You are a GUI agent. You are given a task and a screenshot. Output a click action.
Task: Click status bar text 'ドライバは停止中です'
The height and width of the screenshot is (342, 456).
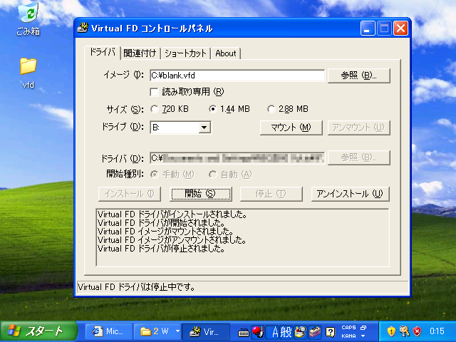point(137,287)
